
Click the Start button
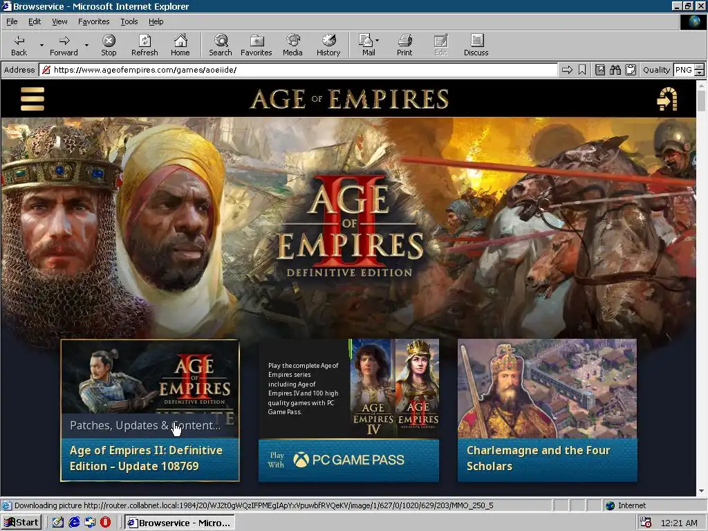(x=21, y=523)
